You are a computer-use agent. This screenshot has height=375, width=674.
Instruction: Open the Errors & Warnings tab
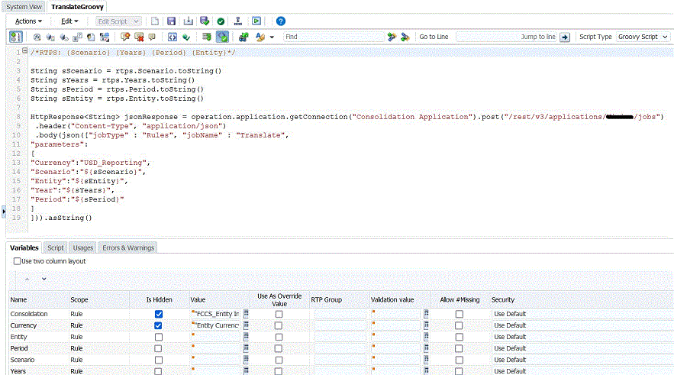tap(127, 247)
